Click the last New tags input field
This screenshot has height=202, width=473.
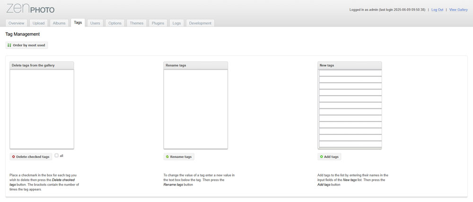[x=350, y=144]
